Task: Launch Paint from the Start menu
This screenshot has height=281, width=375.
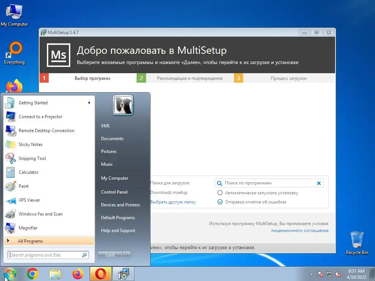Action: [x=49, y=186]
